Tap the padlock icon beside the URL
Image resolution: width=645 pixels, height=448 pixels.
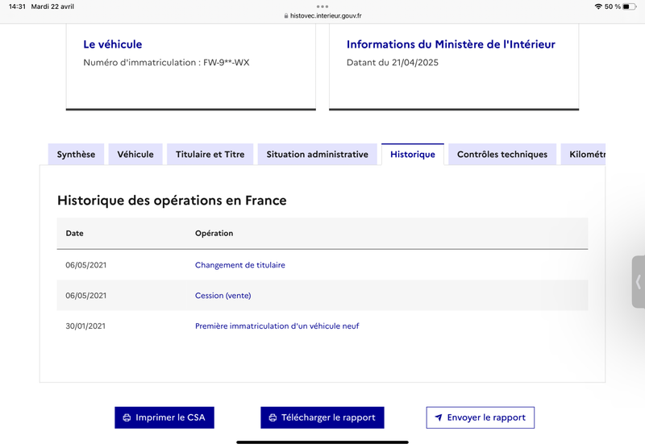[285, 15]
